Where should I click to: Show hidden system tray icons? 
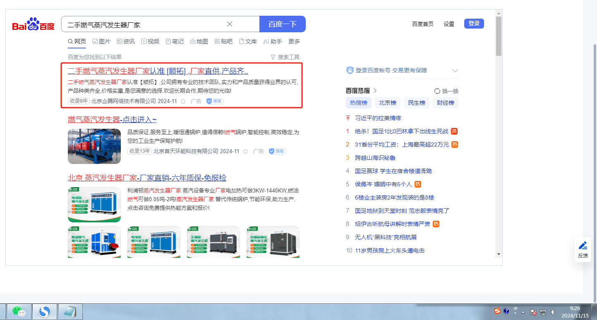(523, 312)
